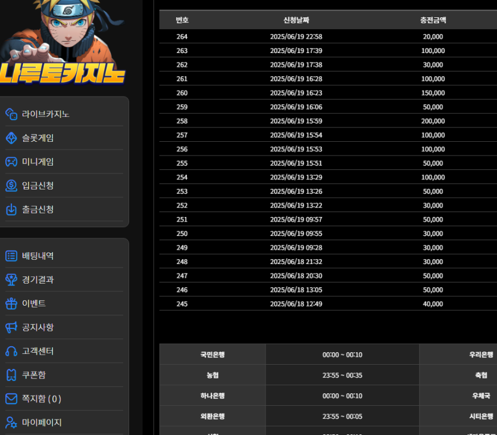Click the minigame controller icon

pos(11,161)
